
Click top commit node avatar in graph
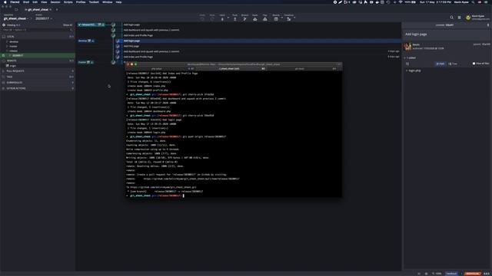[x=113, y=25]
